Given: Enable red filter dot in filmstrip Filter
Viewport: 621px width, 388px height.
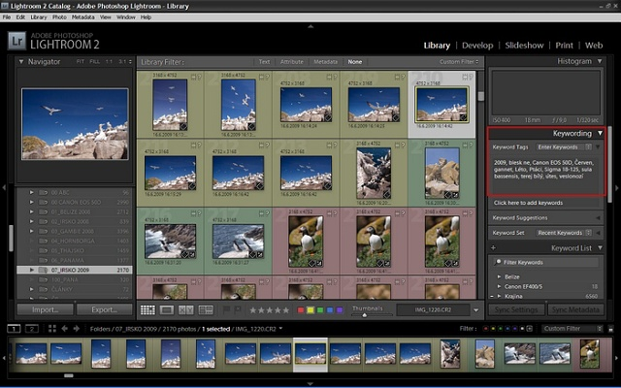Looking at the screenshot, I should (485, 329).
